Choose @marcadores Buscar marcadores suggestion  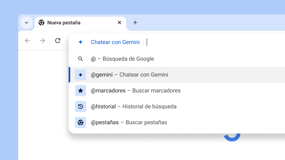[177, 90]
